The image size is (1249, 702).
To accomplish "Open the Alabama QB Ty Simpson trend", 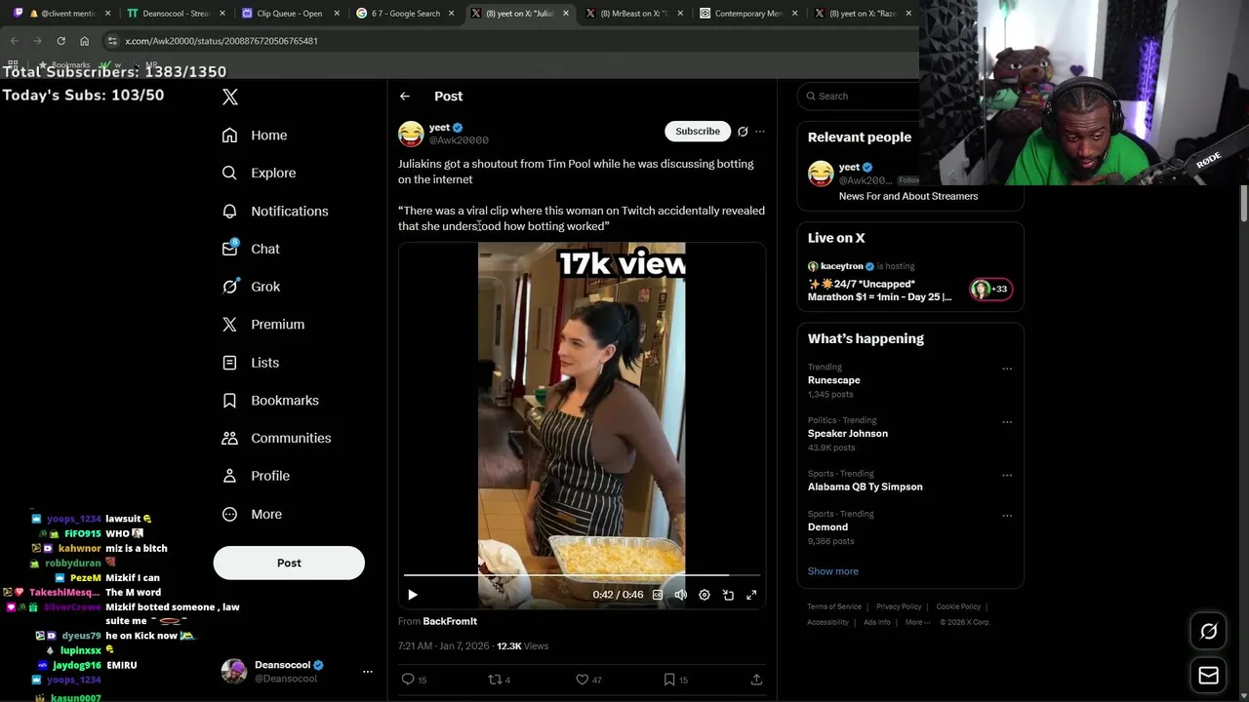I will tap(865, 487).
